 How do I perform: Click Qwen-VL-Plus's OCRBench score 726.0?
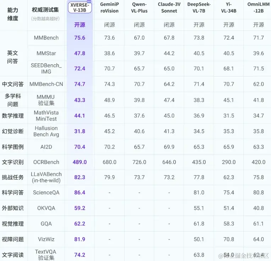(x=139, y=162)
